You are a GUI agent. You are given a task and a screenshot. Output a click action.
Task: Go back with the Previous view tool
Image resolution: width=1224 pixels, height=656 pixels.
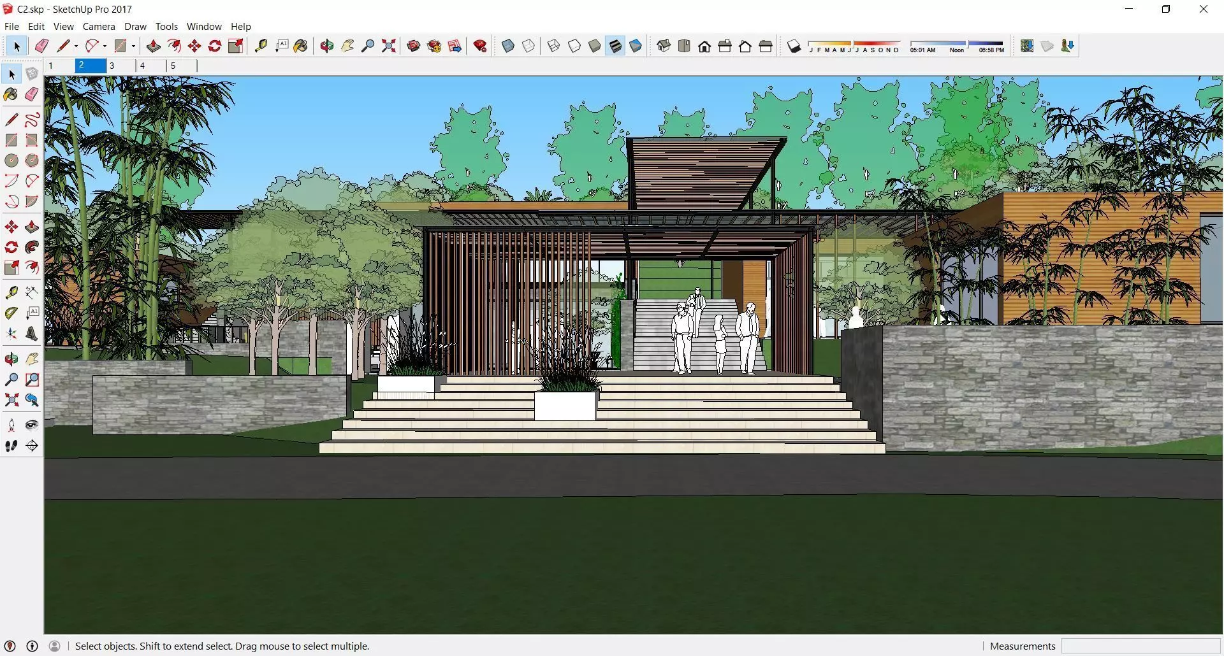(32, 400)
